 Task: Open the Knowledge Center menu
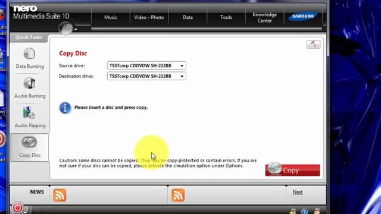point(264,17)
